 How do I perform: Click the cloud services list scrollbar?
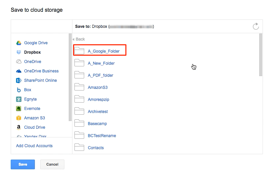70,77
